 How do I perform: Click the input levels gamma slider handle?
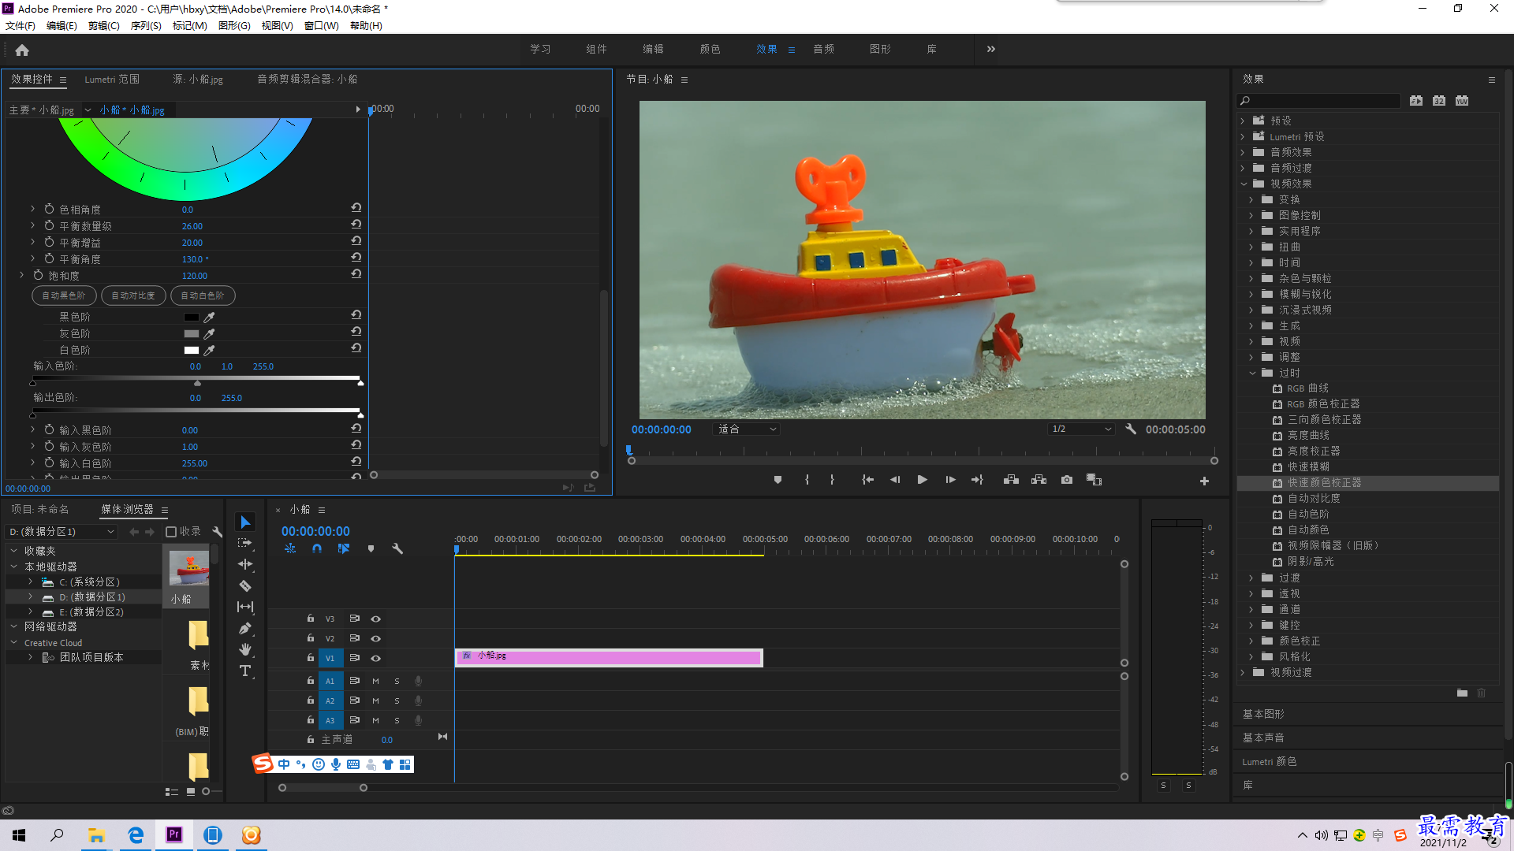197,383
